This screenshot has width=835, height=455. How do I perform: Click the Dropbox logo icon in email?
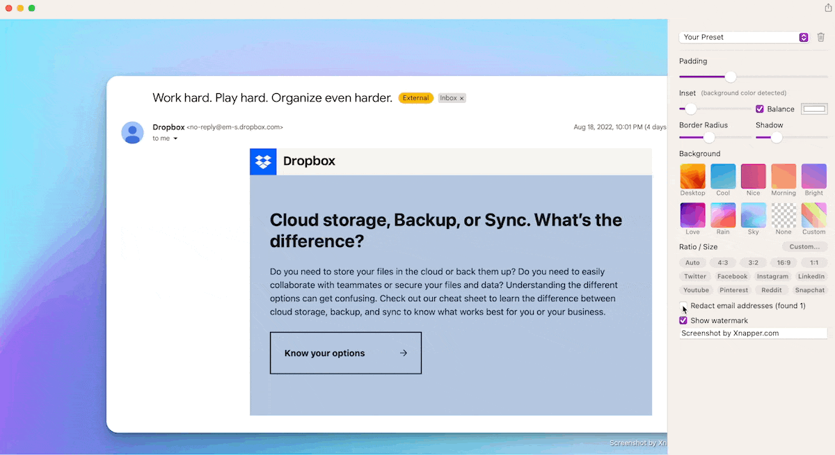263,161
